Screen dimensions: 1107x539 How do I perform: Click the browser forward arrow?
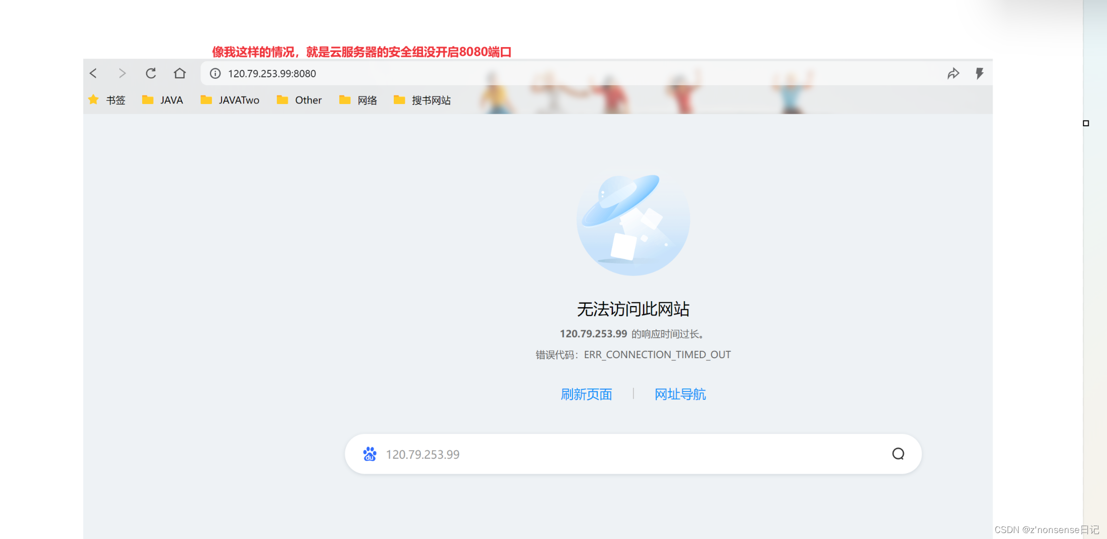point(122,73)
